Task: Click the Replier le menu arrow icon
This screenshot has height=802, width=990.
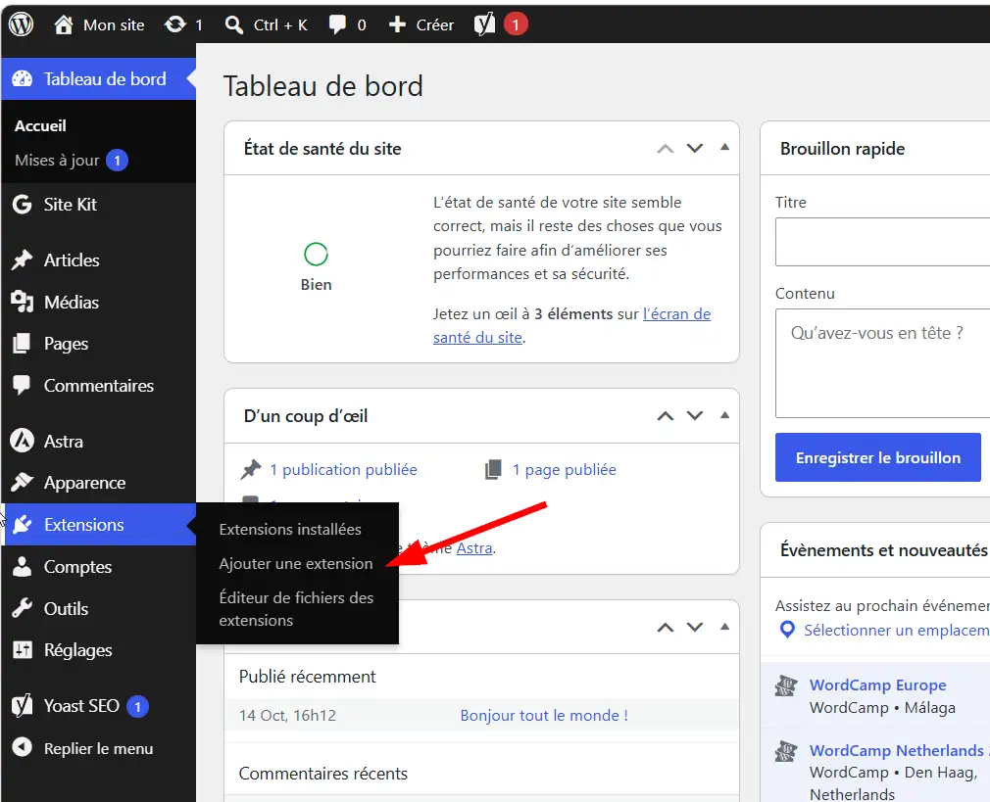Action: point(23,748)
